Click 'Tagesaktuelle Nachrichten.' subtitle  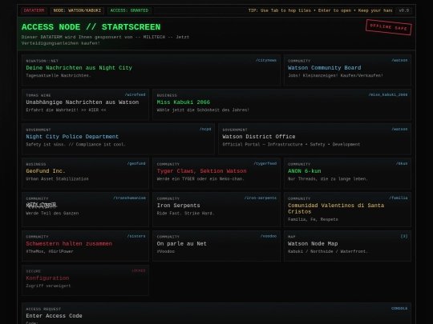coord(59,75)
